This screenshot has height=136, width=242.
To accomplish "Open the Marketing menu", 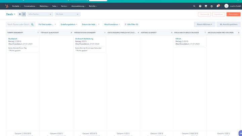I will (x=44, y=6).
